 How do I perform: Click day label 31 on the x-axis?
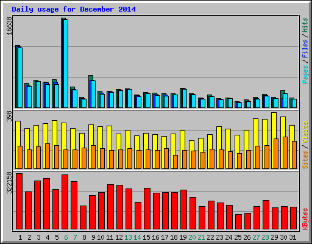pyautogui.click(x=292, y=237)
